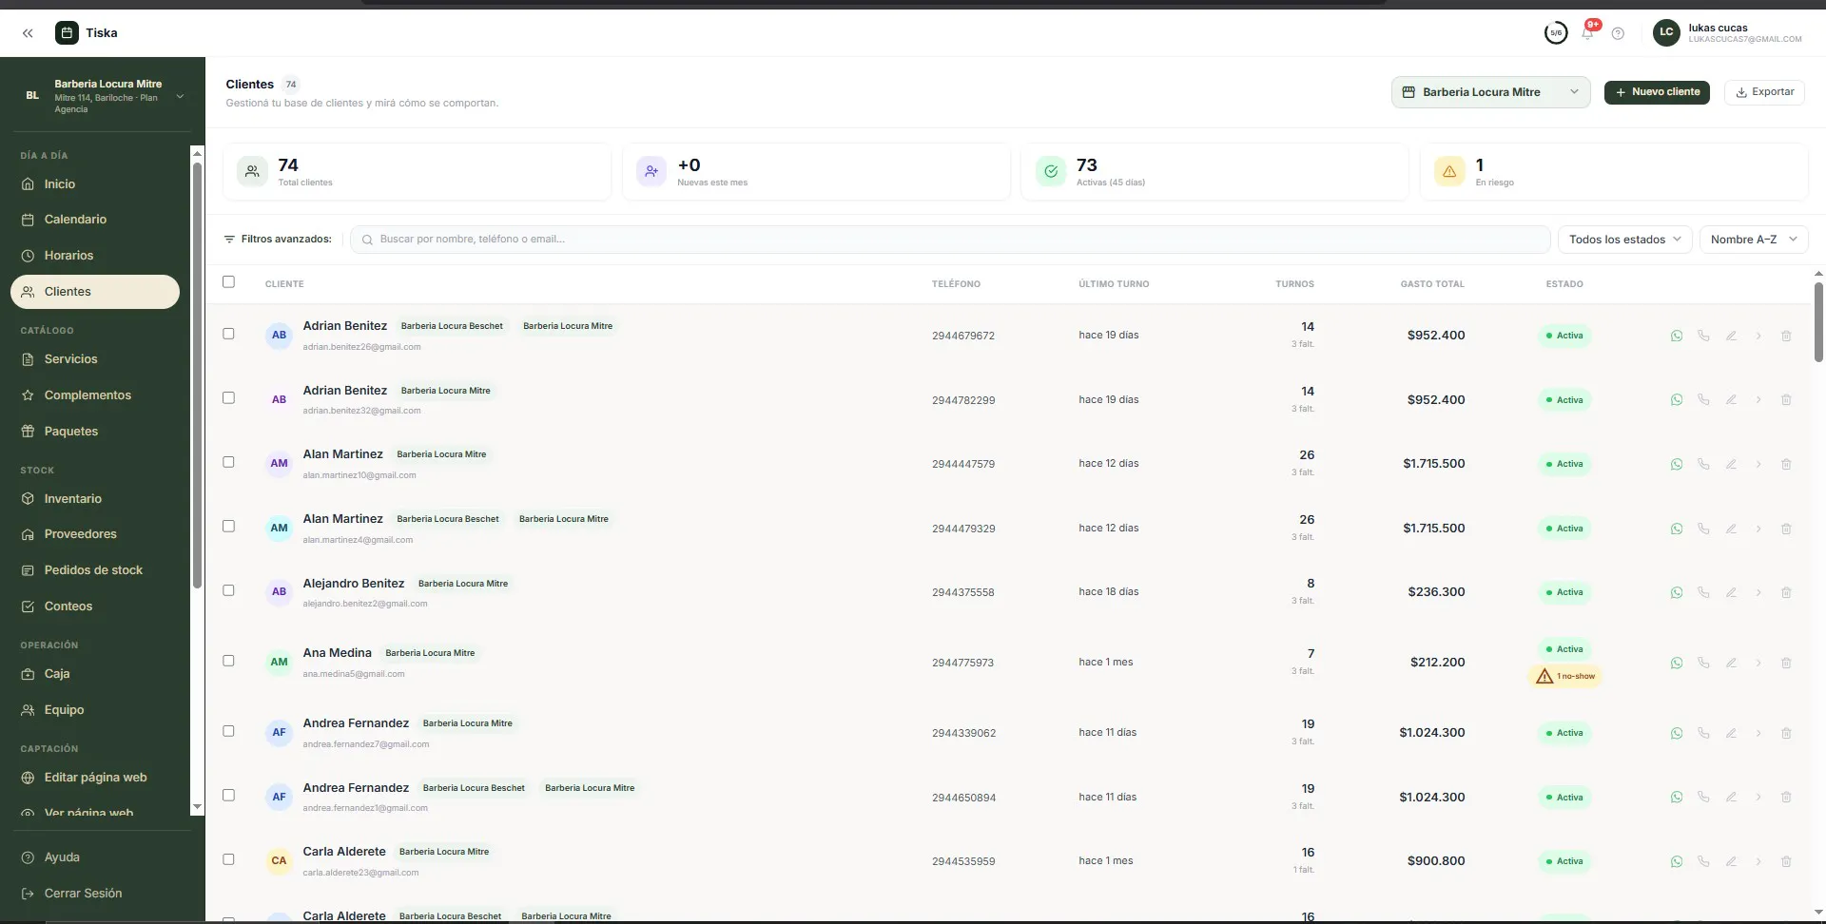Check the box for Carla Alderete 2944535959
The image size is (1826, 924).
point(228,859)
